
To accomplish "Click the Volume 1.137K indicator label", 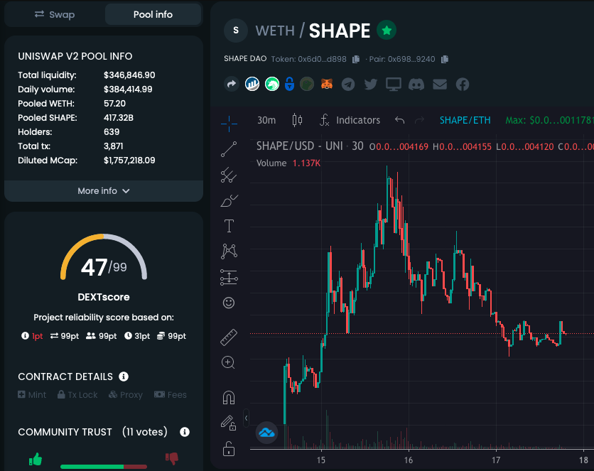I will click(288, 163).
